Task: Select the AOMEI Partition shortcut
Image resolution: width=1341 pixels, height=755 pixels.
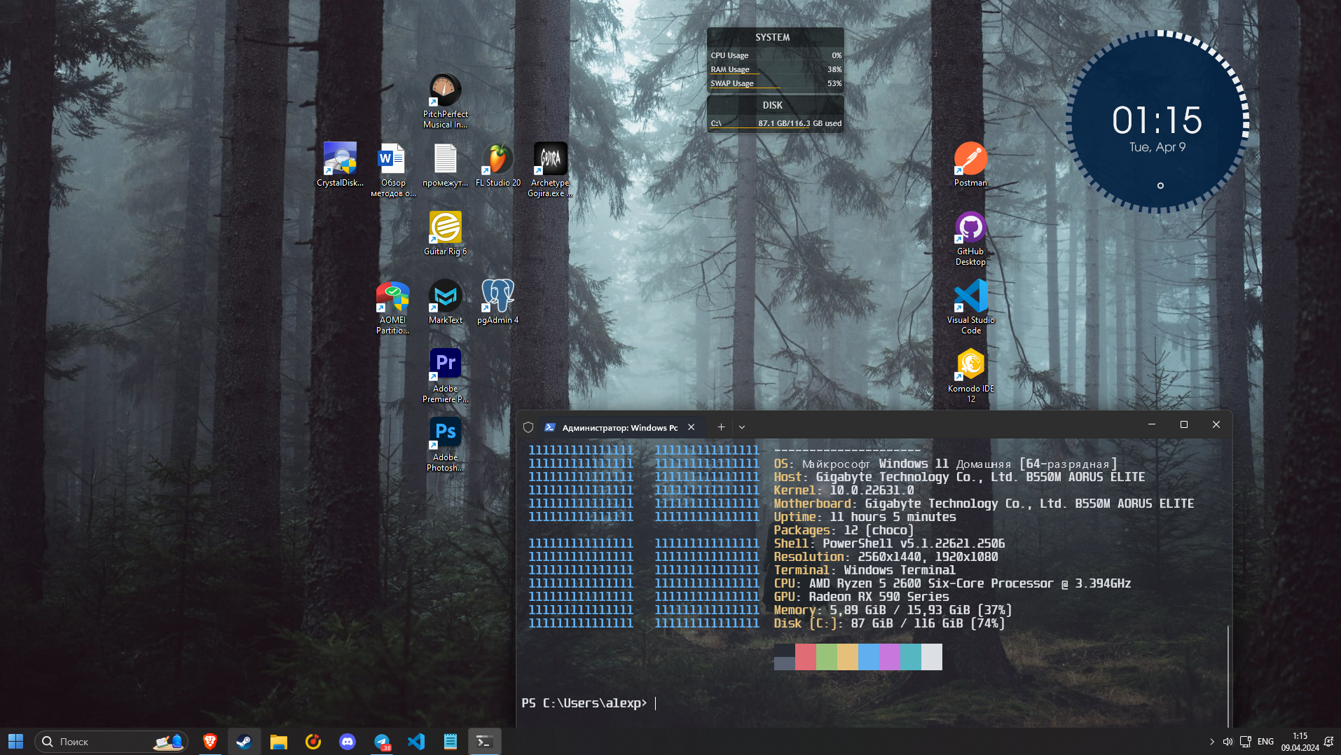Action: click(x=392, y=307)
